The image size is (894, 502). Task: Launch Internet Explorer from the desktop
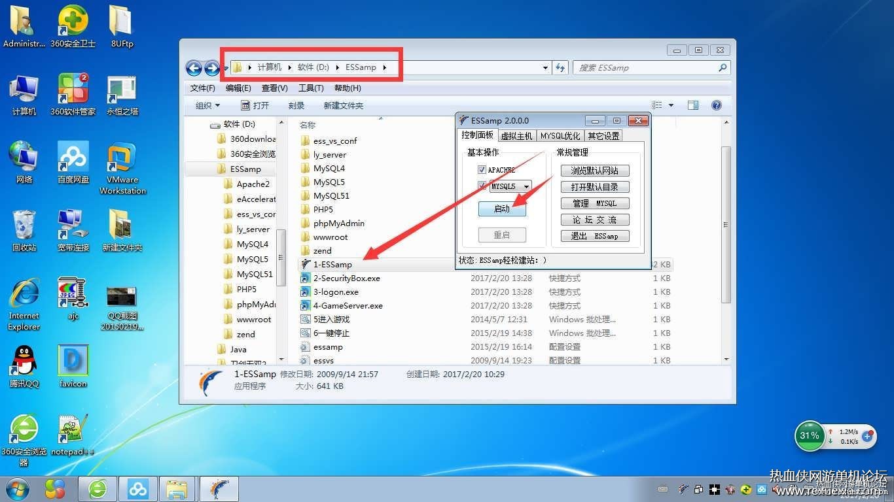pyautogui.click(x=24, y=304)
